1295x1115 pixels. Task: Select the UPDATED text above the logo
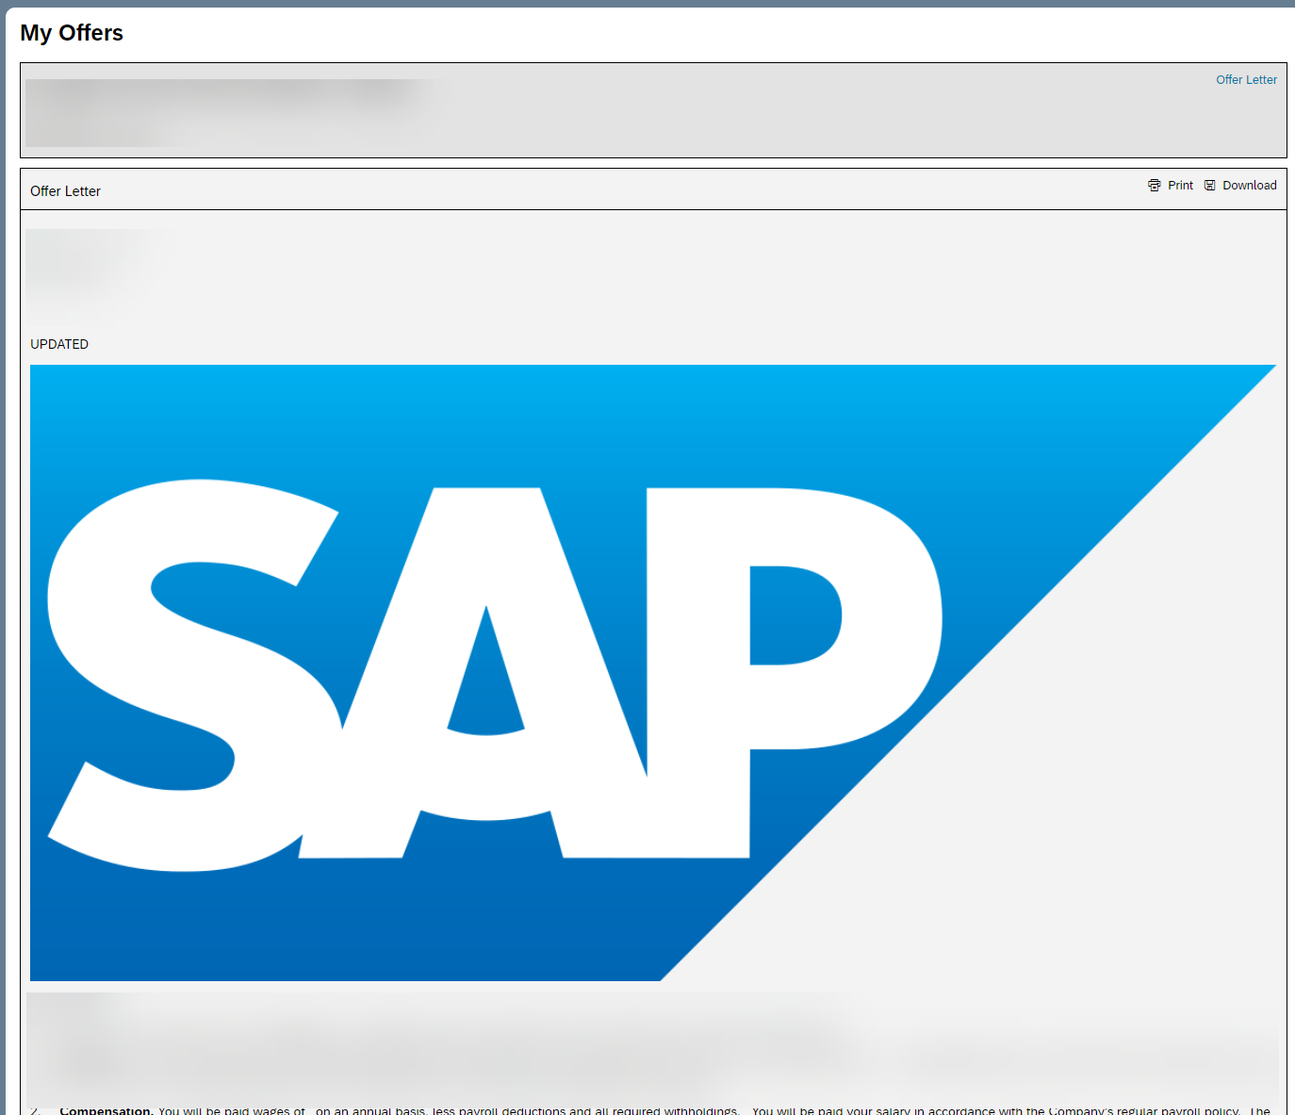click(x=59, y=344)
